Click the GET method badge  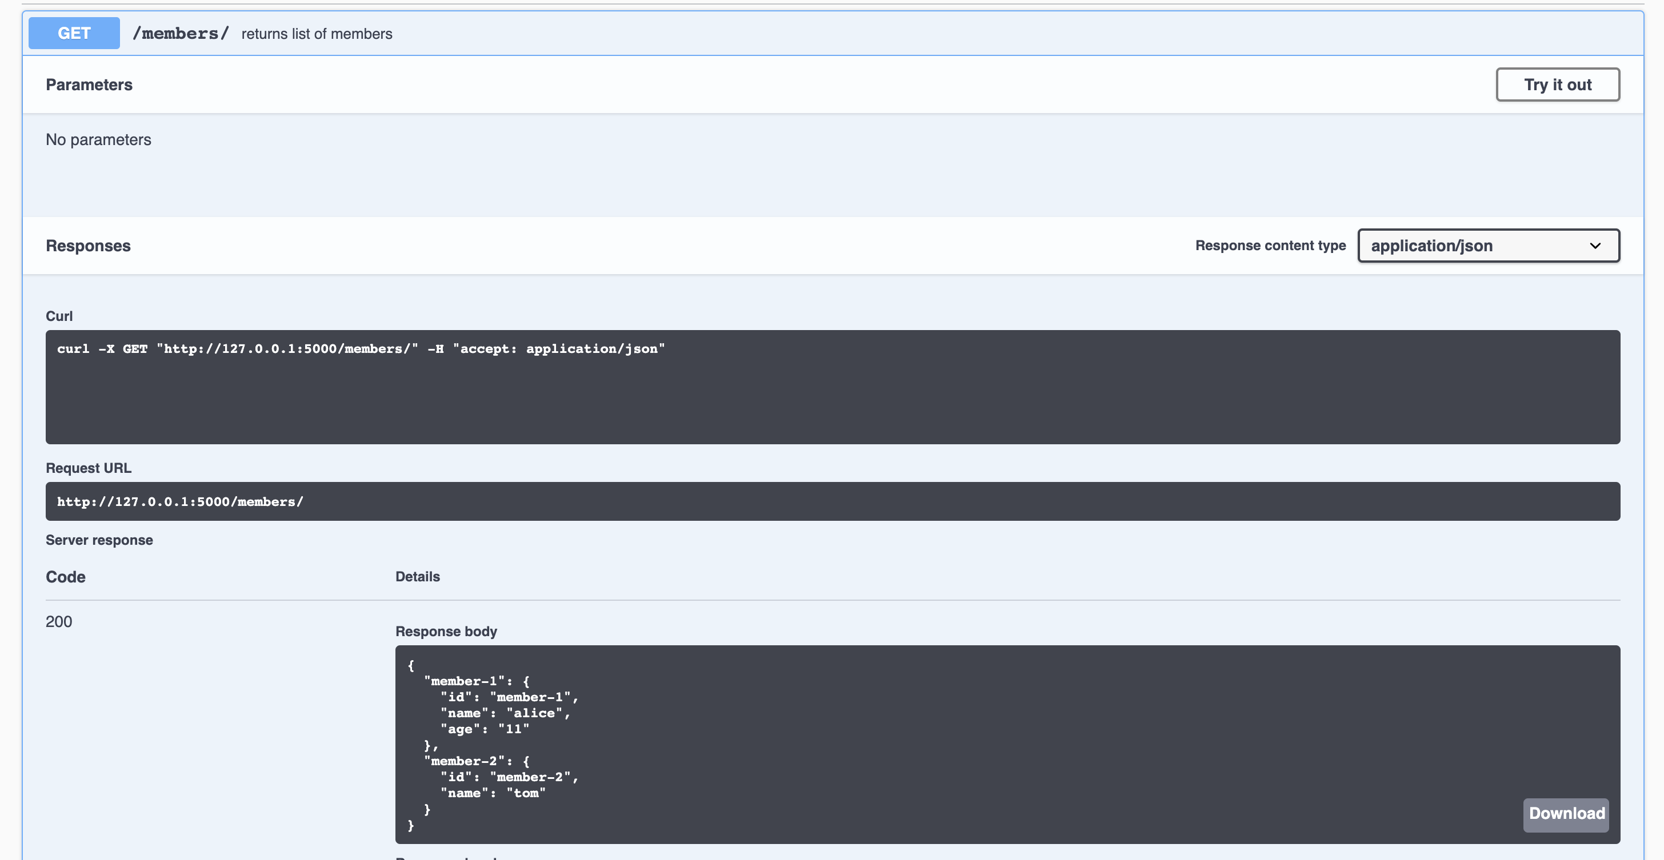pyautogui.click(x=73, y=33)
